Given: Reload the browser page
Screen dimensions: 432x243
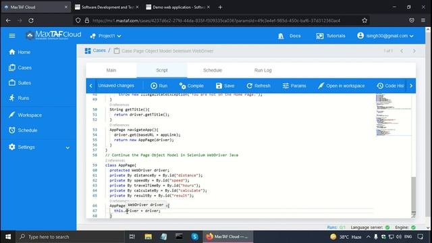Looking at the screenshot, I should point(31,20).
